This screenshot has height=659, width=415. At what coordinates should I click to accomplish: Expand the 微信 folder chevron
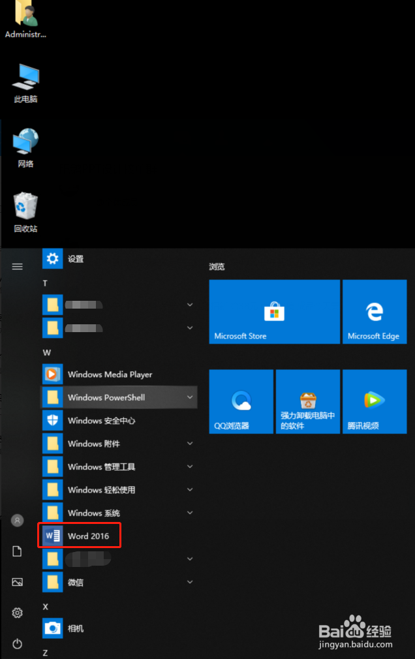[x=190, y=582]
